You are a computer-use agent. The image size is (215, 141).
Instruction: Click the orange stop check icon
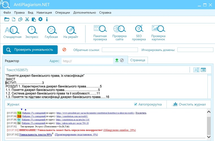(x=64, y=50)
